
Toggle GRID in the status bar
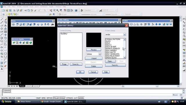click(x=43, y=98)
